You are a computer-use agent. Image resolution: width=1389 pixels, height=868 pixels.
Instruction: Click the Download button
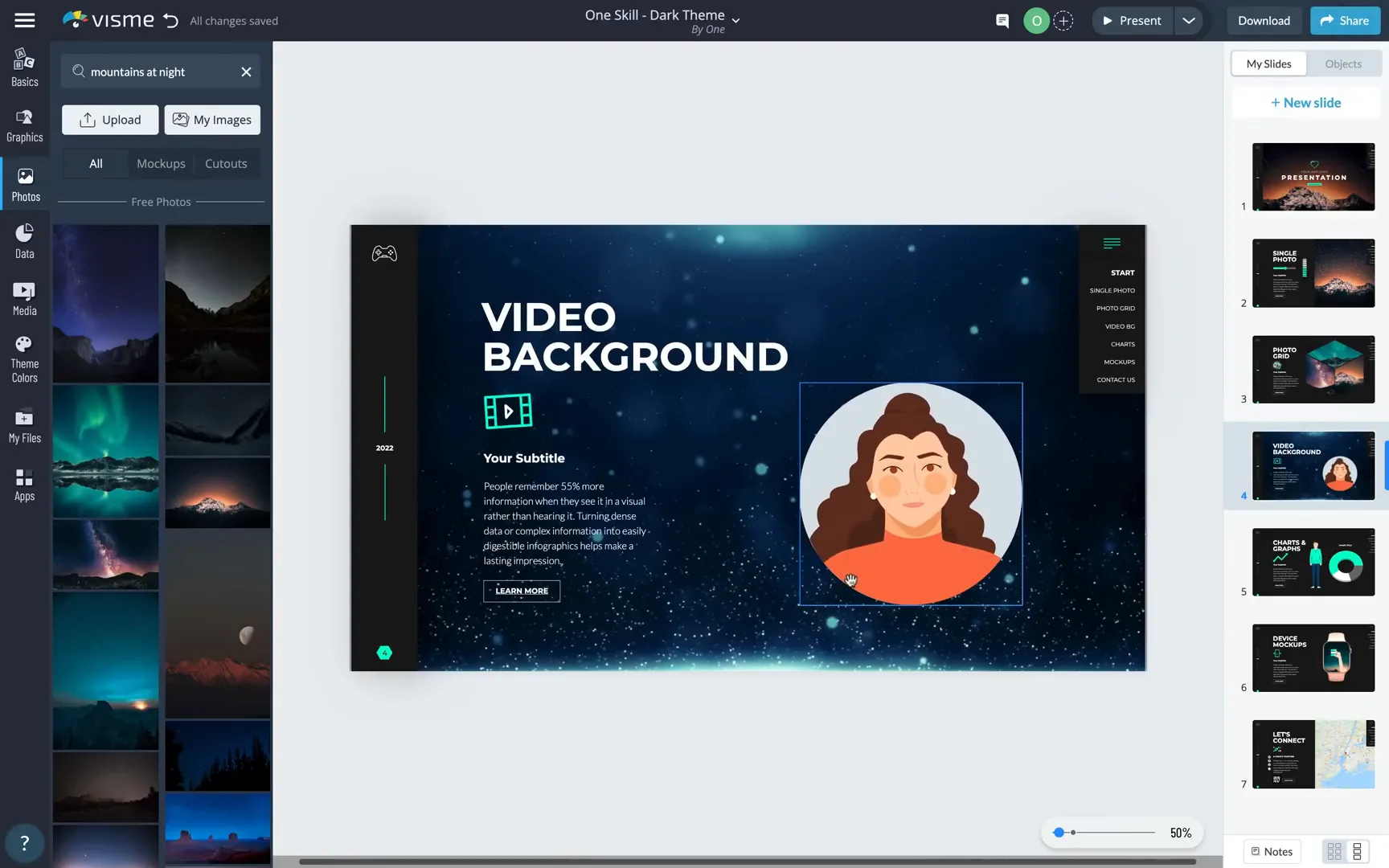[1264, 20]
